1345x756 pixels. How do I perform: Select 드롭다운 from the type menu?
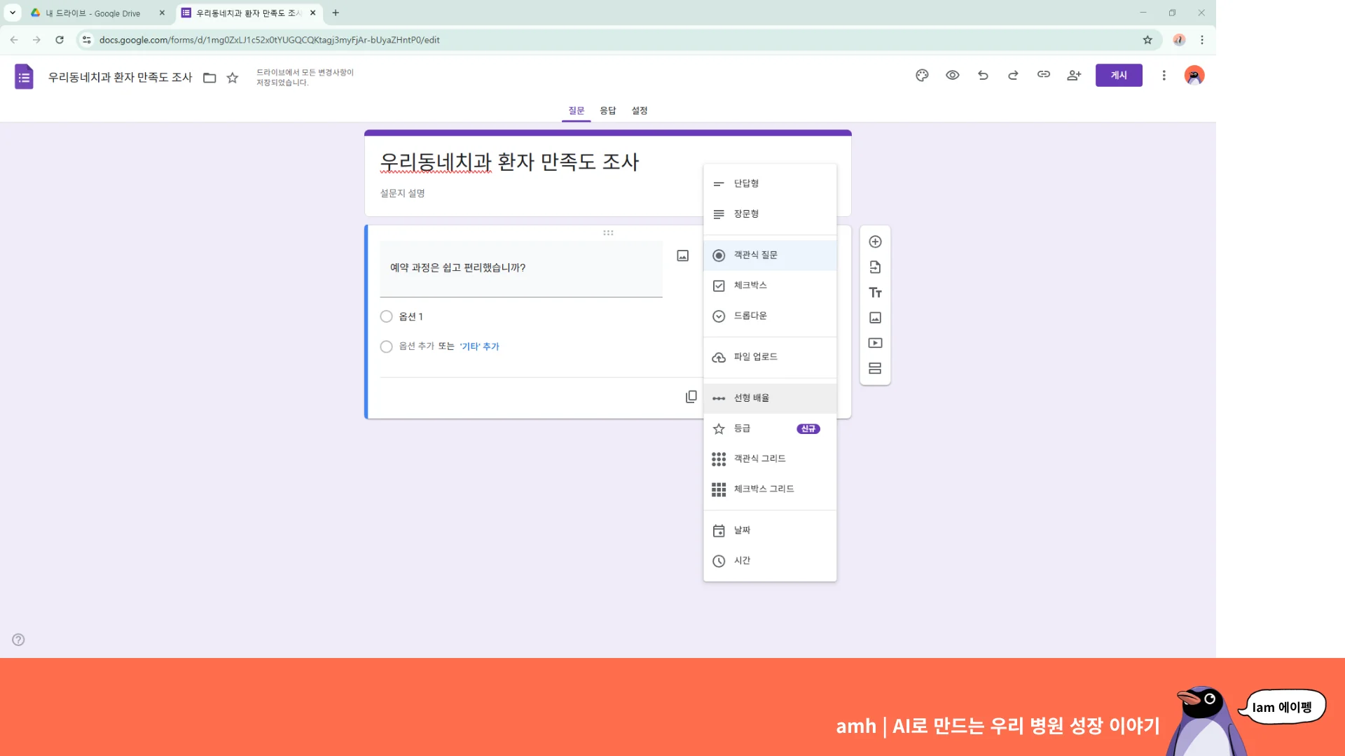point(751,316)
